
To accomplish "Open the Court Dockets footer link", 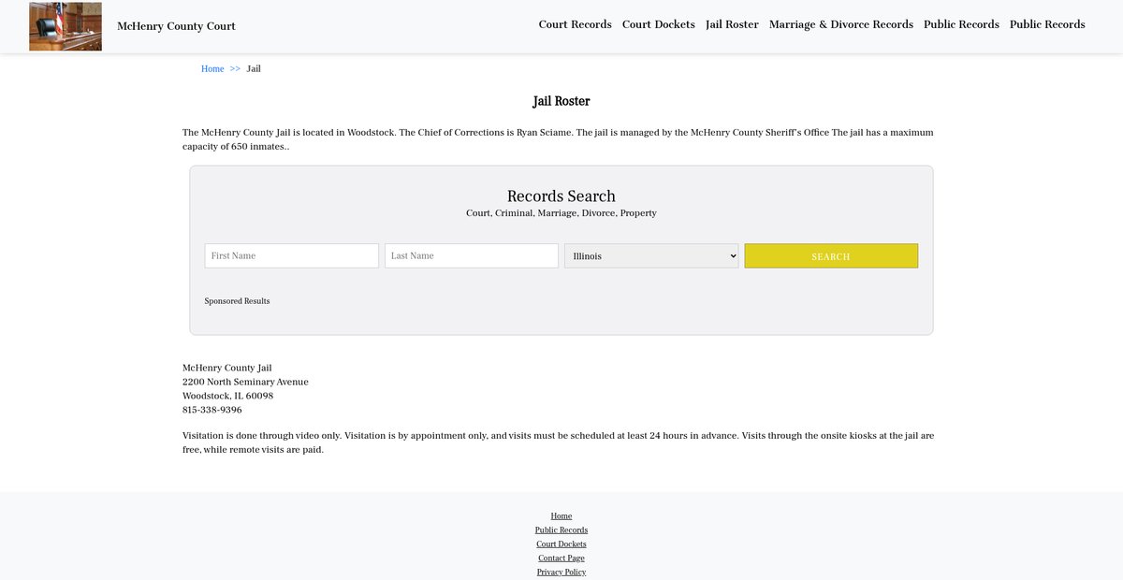I will coord(561,544).
